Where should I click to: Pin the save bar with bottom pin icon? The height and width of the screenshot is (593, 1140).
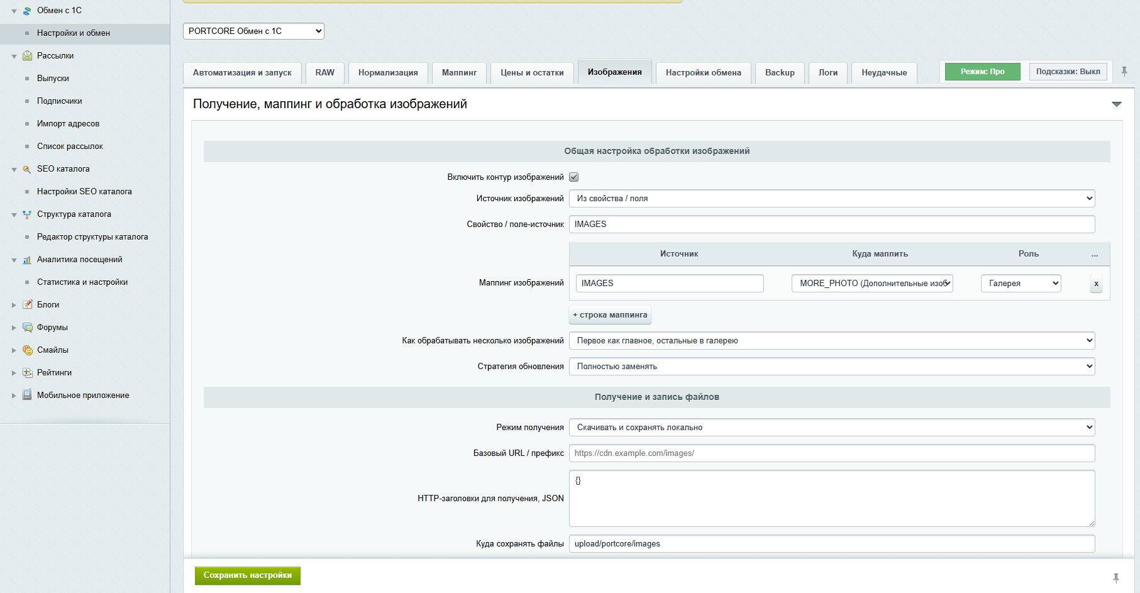point(1116,578)
